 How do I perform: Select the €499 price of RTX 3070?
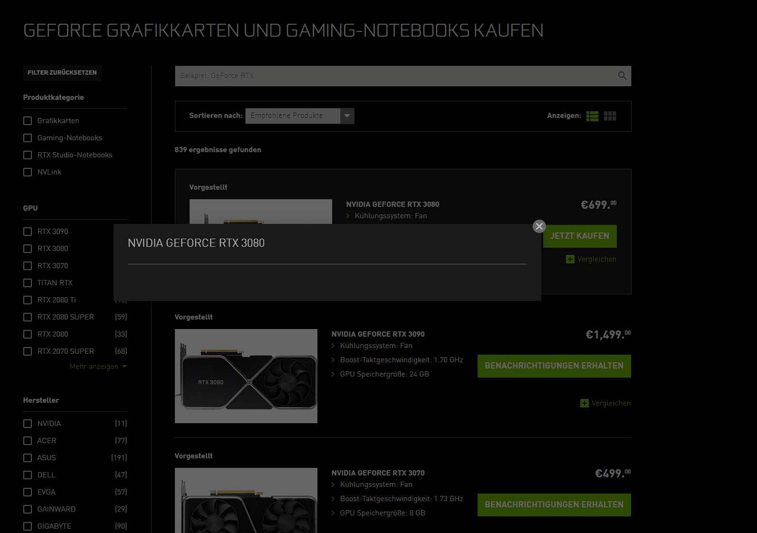point(613,474)
